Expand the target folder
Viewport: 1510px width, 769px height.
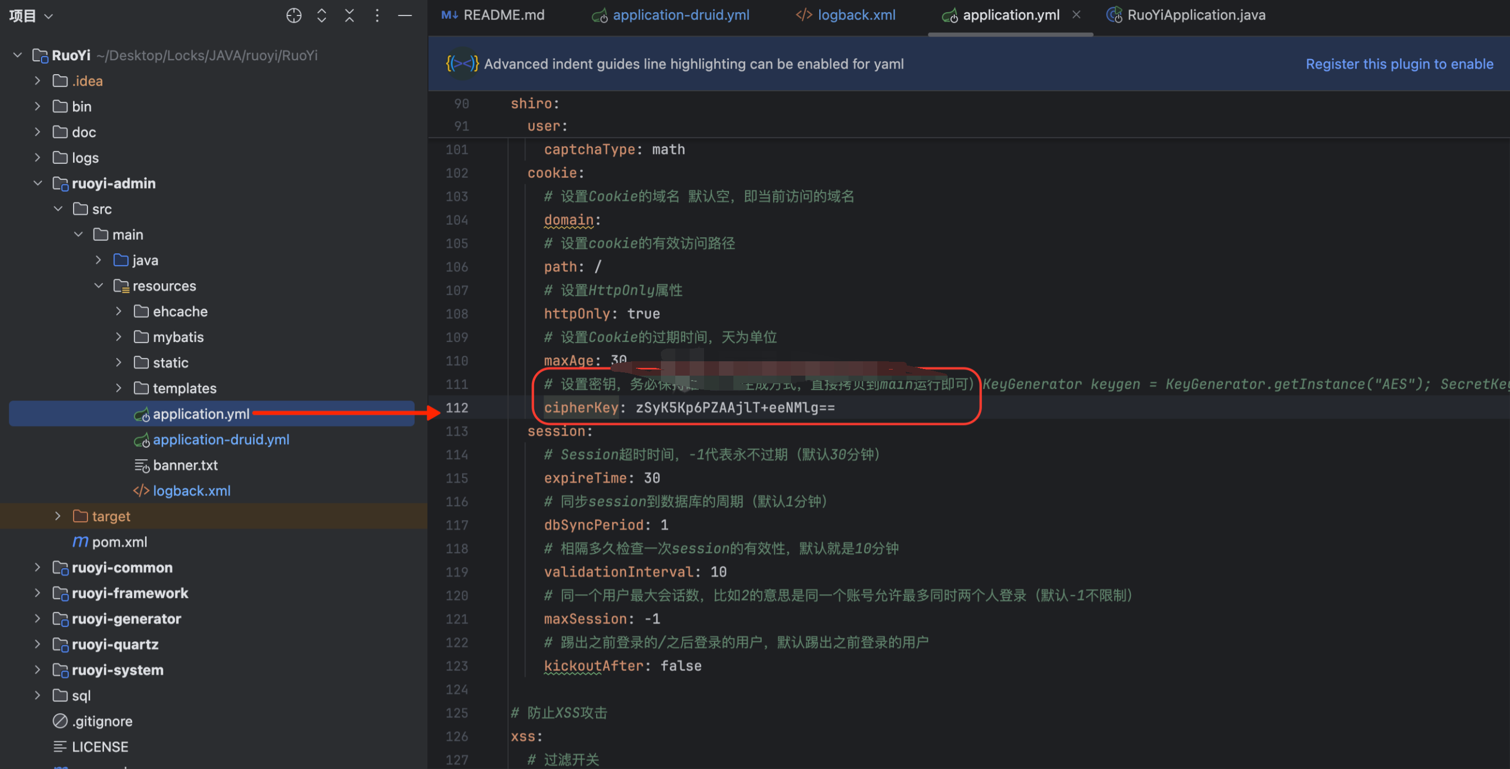(x=58, y=516)
